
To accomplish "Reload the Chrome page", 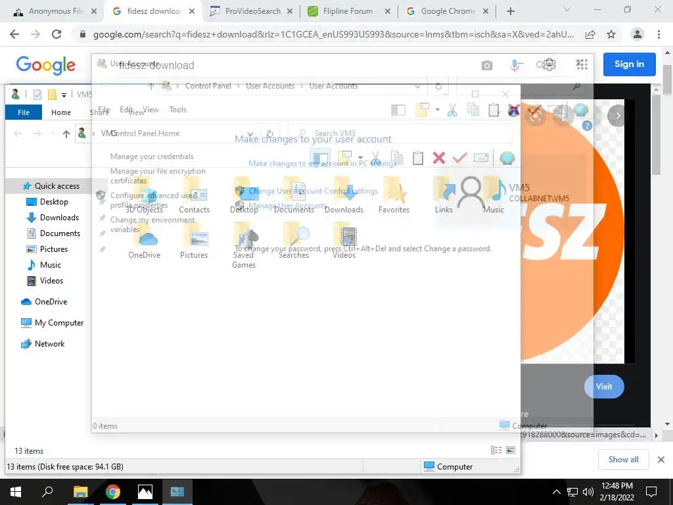I will (57, 34).
